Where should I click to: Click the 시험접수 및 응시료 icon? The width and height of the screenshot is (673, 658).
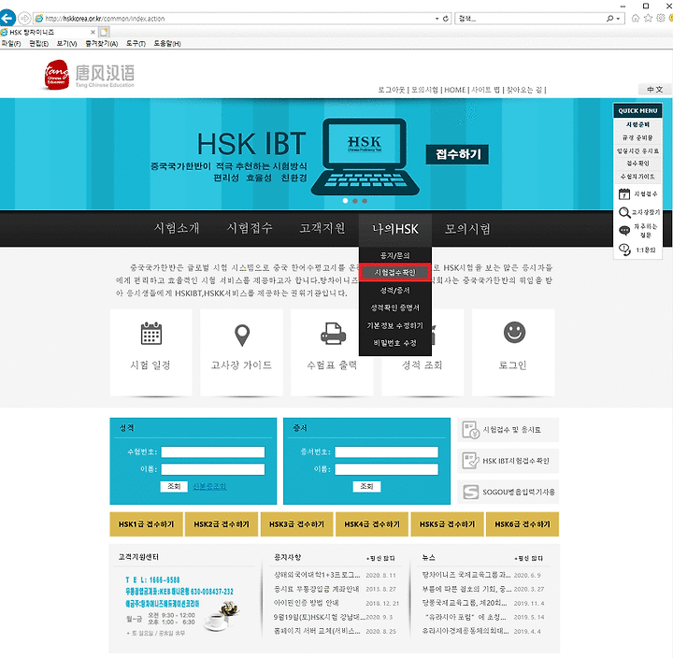[470, 430]
